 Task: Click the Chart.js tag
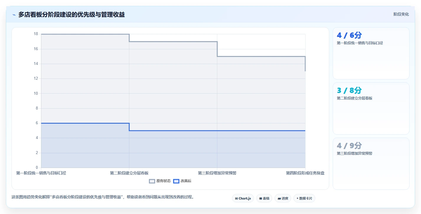(x=243, y=198)
